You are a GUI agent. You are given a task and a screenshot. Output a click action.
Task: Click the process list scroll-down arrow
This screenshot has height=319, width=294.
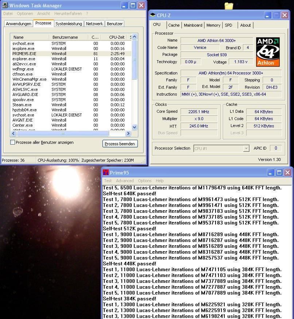(134, 127)
